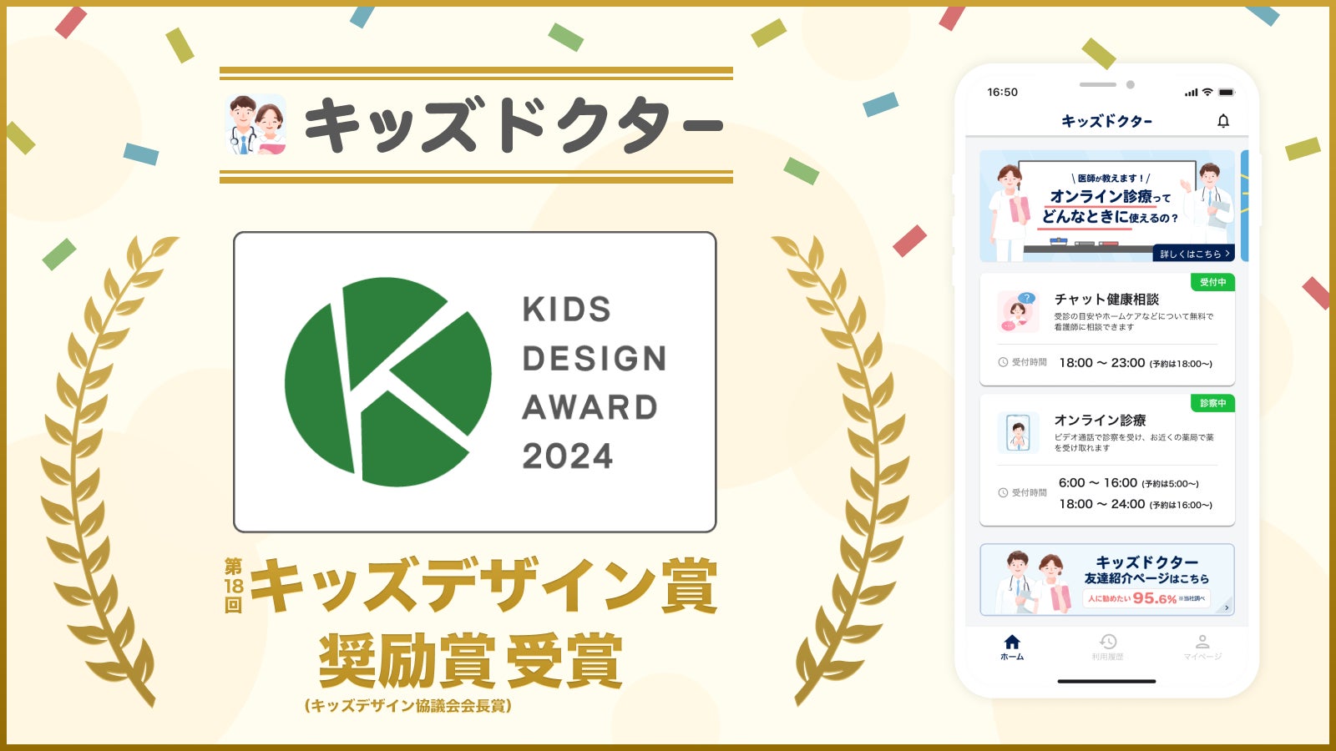The width and height of the screenshot is (1336, 751).
Task: Expand the 友達紹介 banner chevron arrow
Action: click(x=1226, y=607)
